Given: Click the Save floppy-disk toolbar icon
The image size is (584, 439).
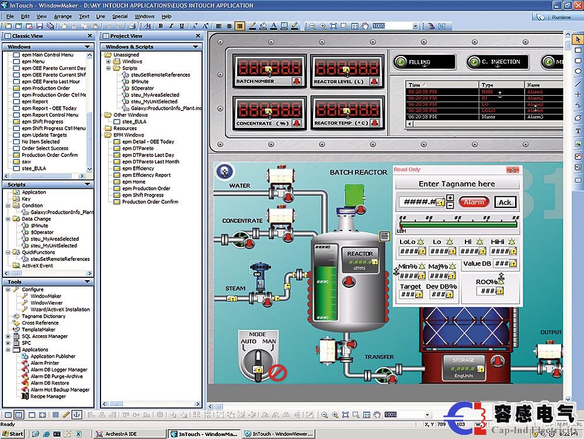Looking at the screenshot, I should click(x=40, y=26).
